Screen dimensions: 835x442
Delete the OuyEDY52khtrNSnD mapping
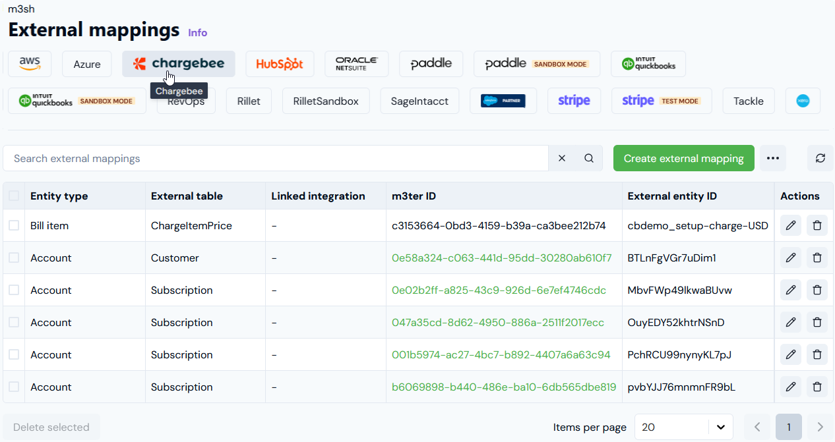coord(817,322)
